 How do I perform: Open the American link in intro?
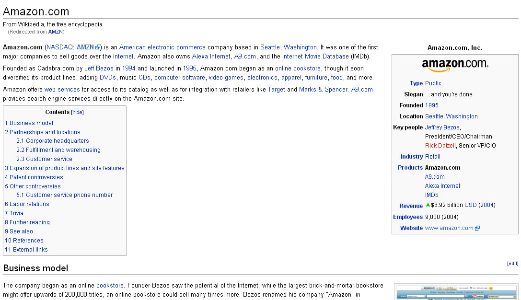click(132, 47)
